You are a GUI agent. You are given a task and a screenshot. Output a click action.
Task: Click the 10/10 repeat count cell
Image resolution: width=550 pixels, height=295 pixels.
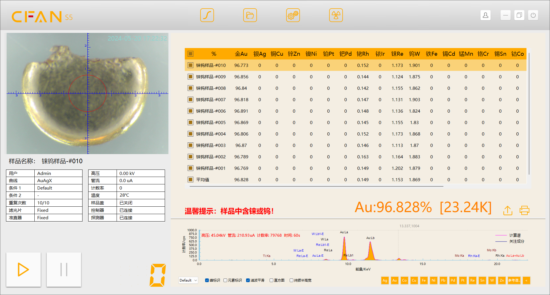(x=58, y=203)
